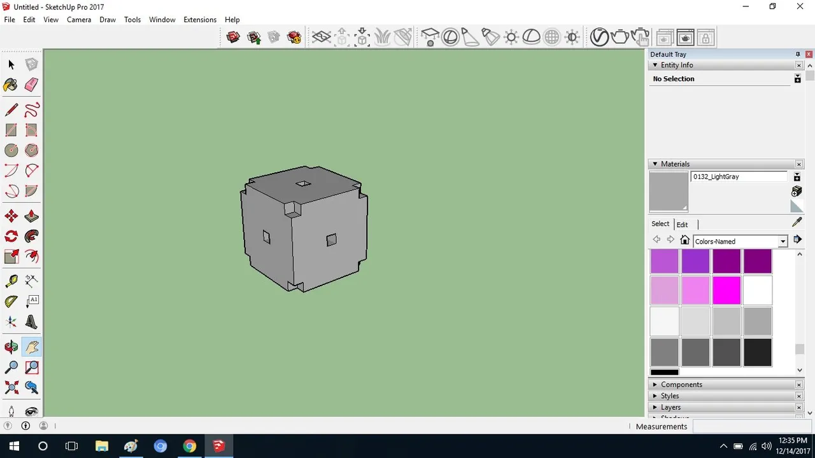Collapse the Materials panel
Viewport: 815px width, 458px height.
pyautogui.click(x=655, y=164)
